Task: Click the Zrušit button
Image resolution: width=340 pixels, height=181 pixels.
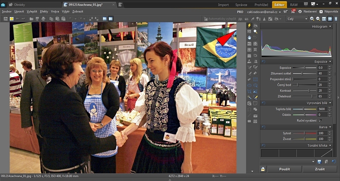Action: coord(319,169)
